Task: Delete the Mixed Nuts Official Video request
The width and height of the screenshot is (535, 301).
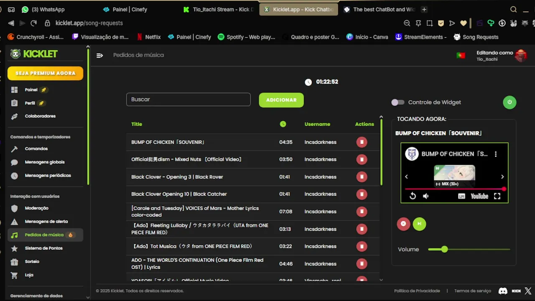Action: click(362, 159)
